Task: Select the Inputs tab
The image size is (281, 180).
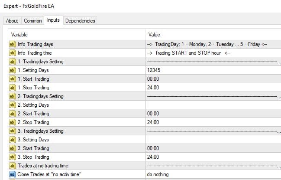Action: tap(53, 20)
